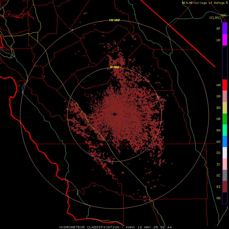Click the UK legend label
This screenshot has height=229, width=229.
218,40
